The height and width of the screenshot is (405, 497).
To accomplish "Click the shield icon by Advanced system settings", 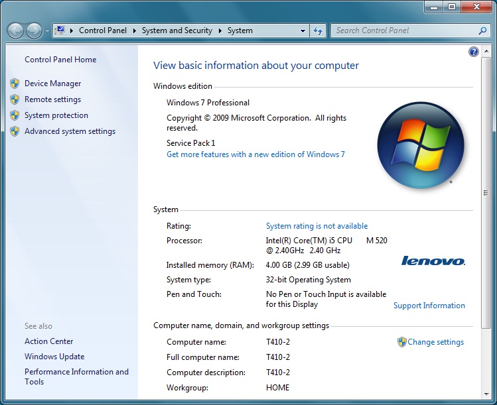I will 15,131.
